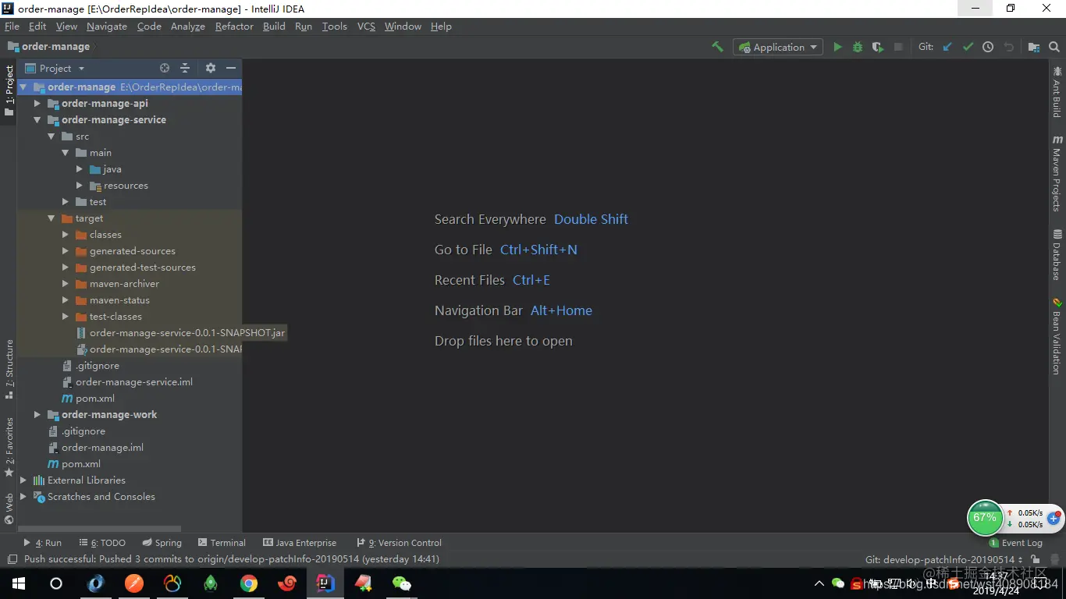Open the Web side tab
Screen dimensions: 1066x599
[x=9, y=508]
